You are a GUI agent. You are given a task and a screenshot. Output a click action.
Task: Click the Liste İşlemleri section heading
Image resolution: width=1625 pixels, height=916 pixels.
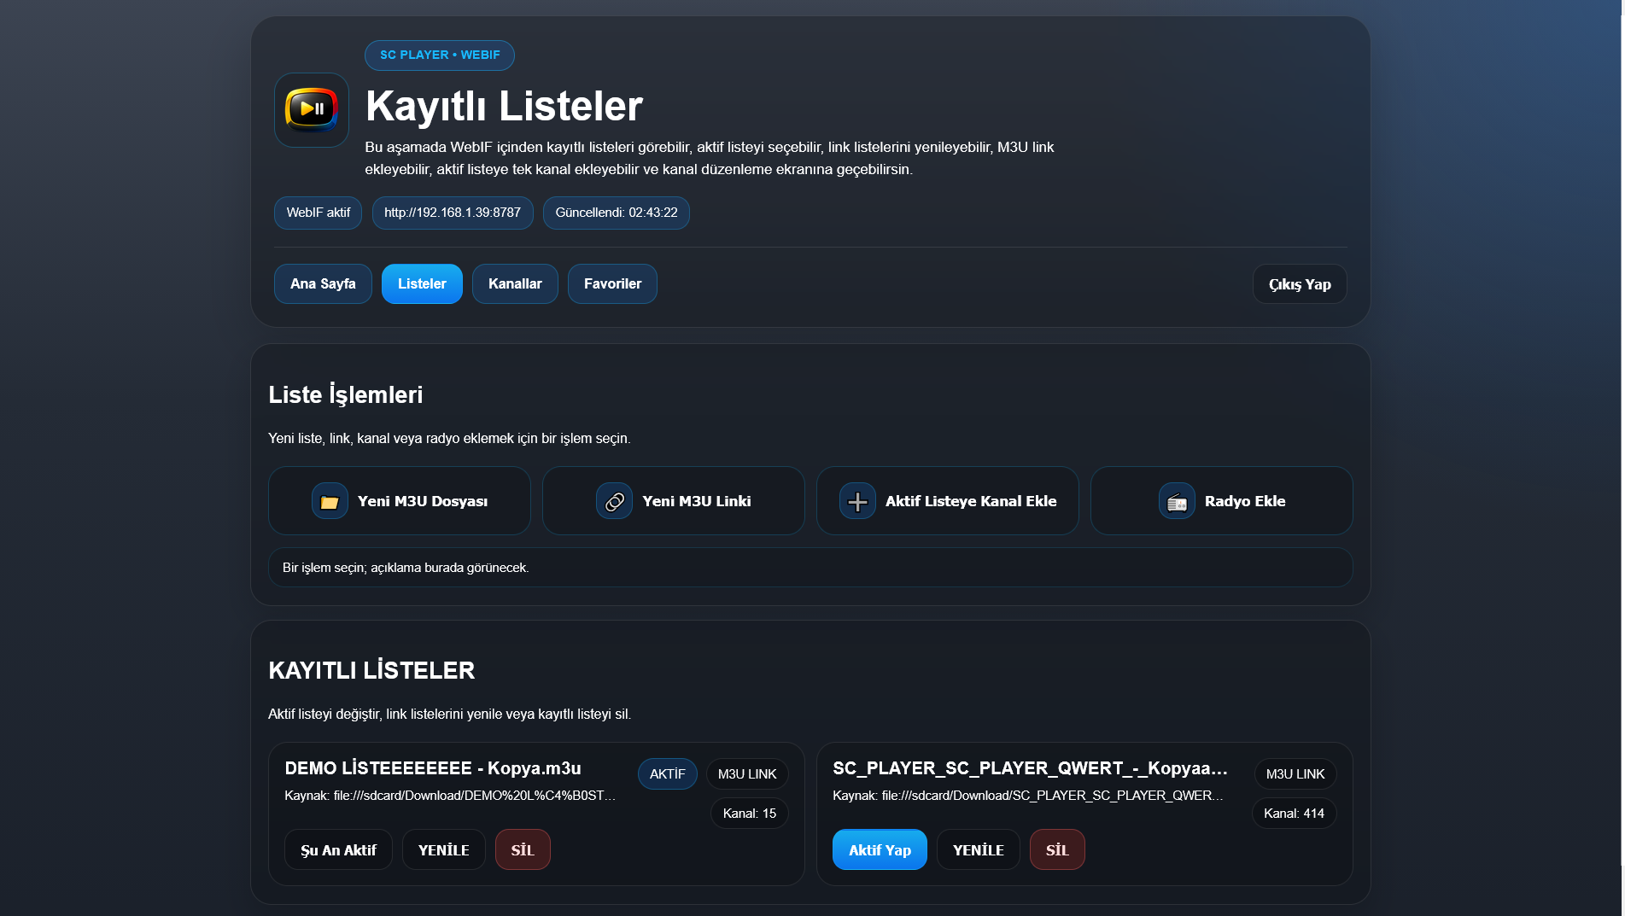click(x=346, y=394)
